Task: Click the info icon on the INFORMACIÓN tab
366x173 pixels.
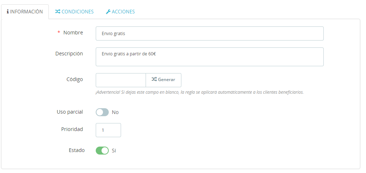Action: pyautogui.click(x=8, y=12)
